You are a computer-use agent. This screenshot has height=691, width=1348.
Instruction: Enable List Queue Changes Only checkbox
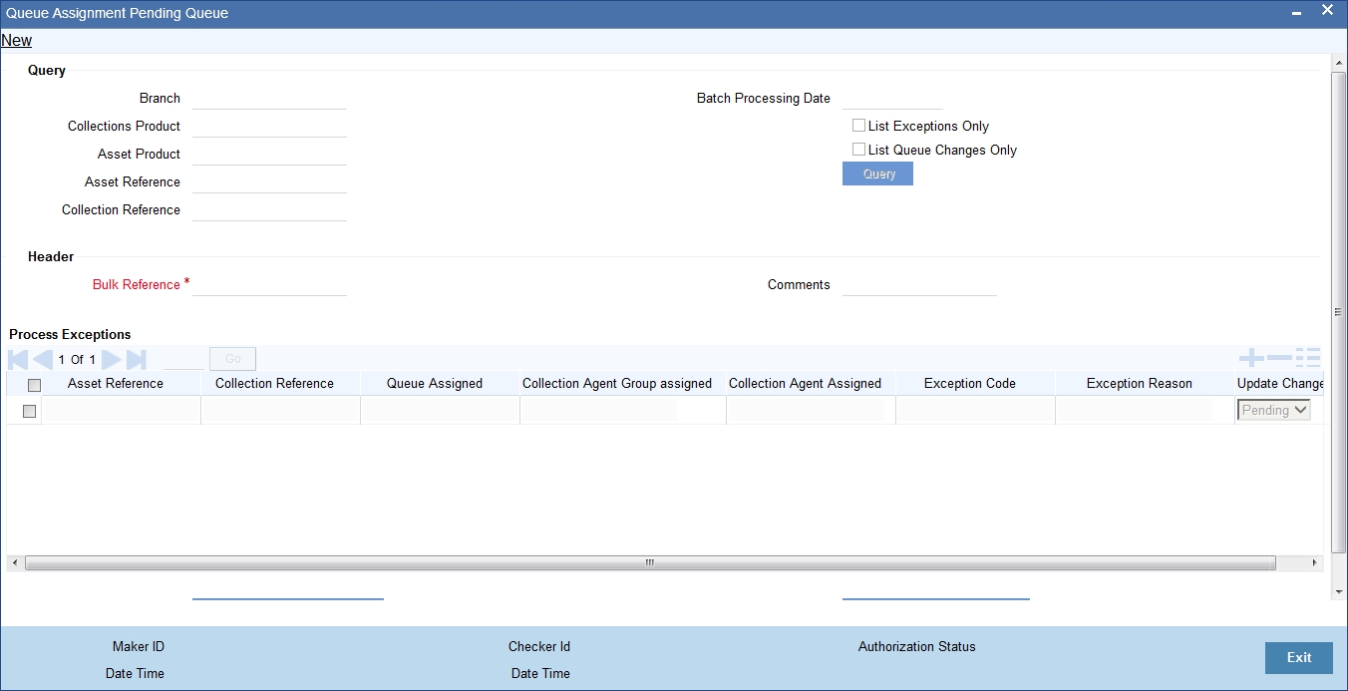(859, 150)
